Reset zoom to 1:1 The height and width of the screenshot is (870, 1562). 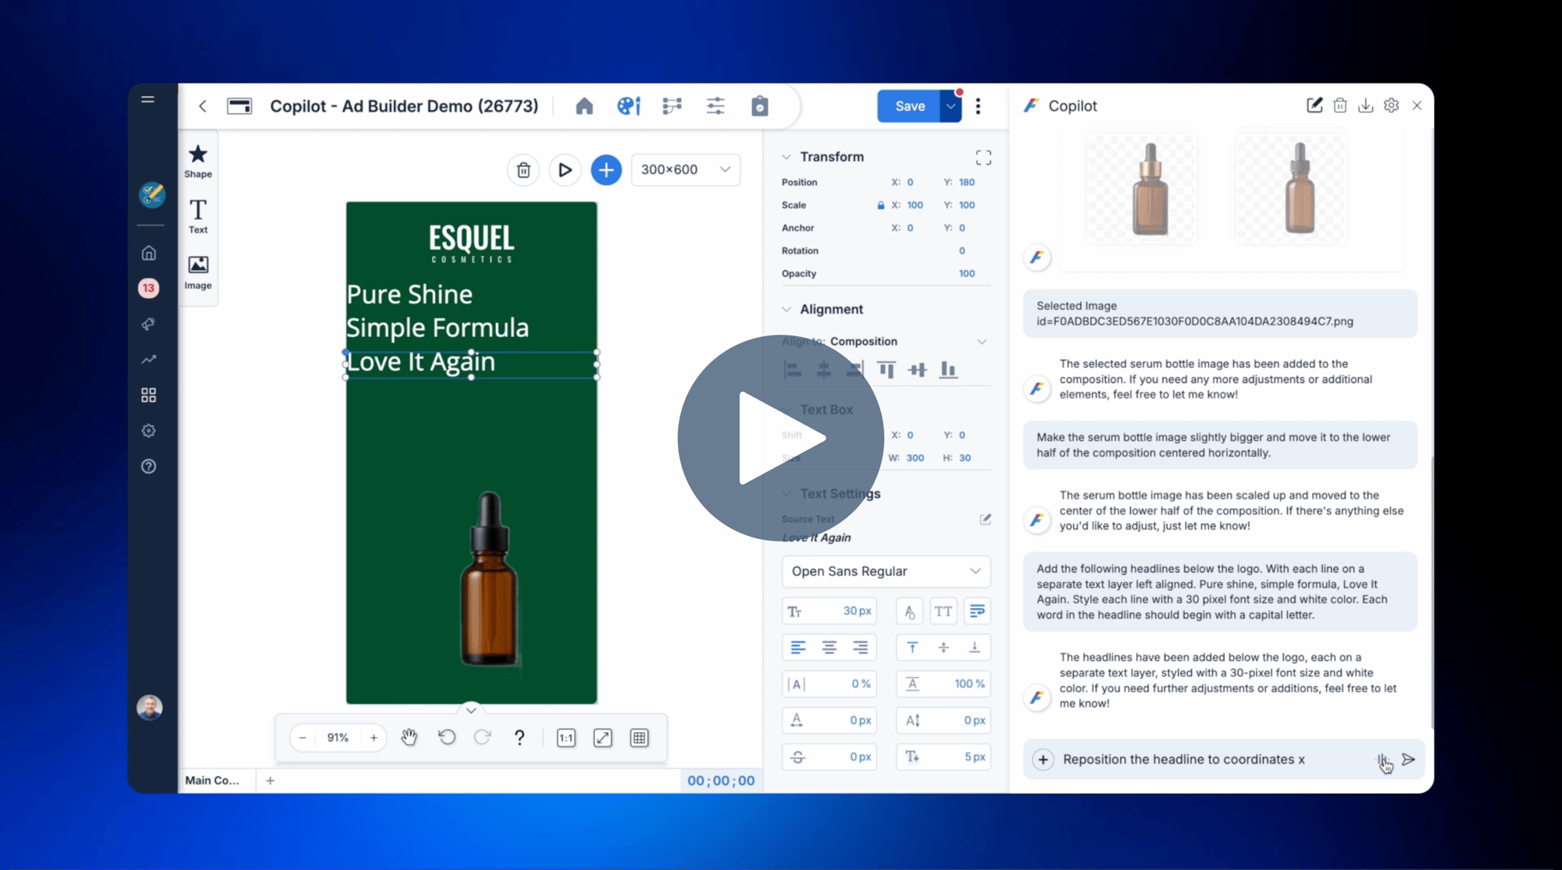[566, 738]
